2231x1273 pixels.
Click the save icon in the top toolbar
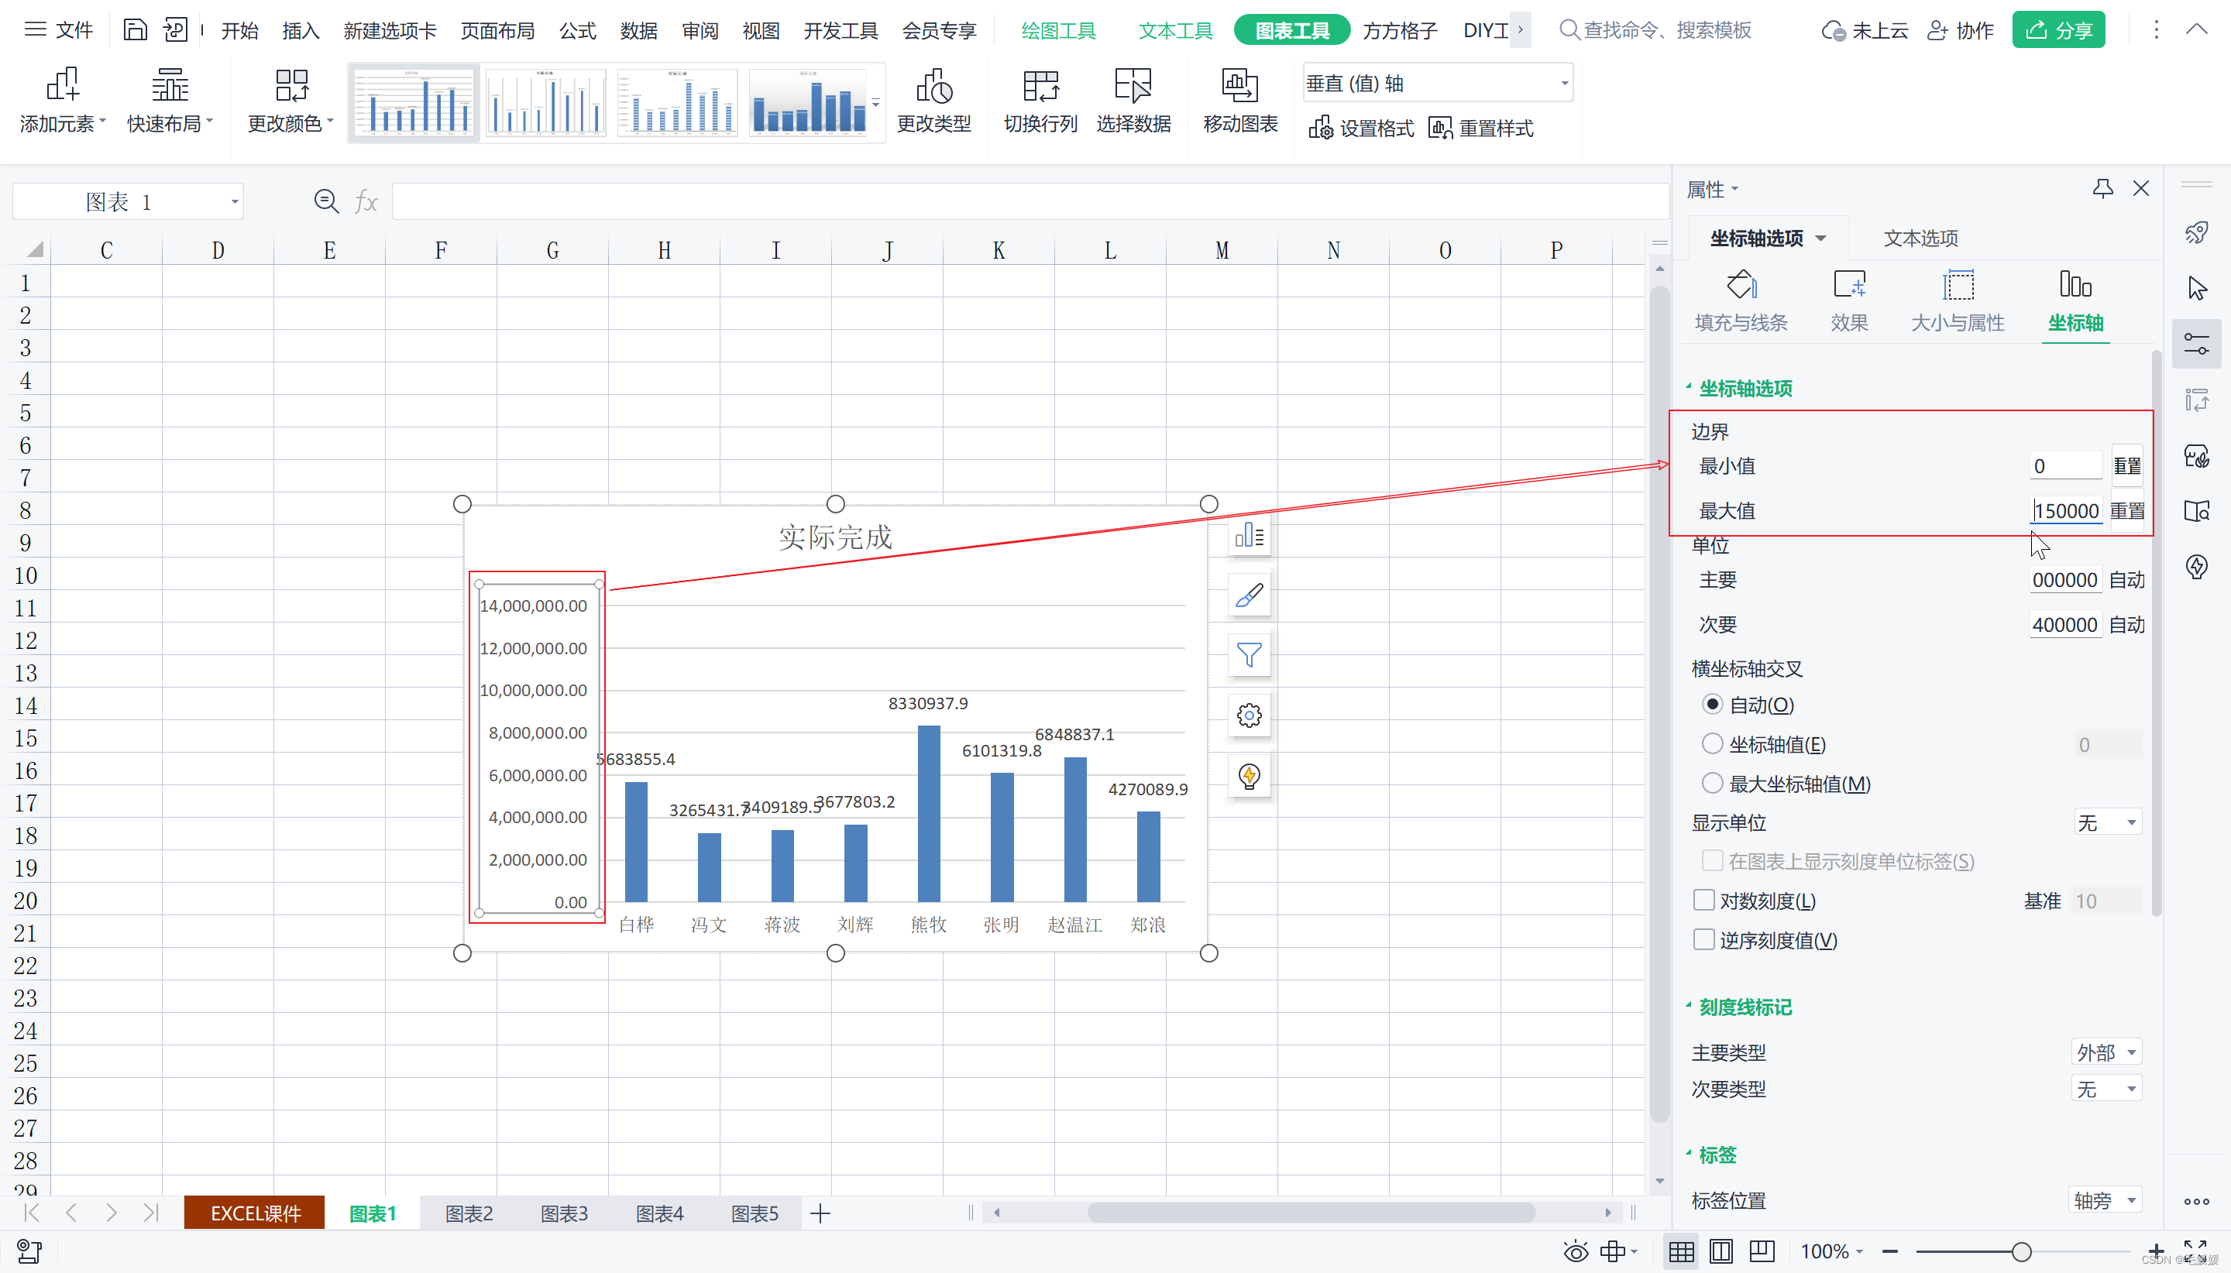pyautogui.click(x=135, y=29)
